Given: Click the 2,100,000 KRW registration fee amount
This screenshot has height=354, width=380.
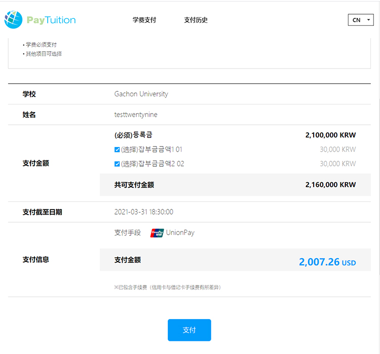Looking at the screenshot, I should point(330,135).
